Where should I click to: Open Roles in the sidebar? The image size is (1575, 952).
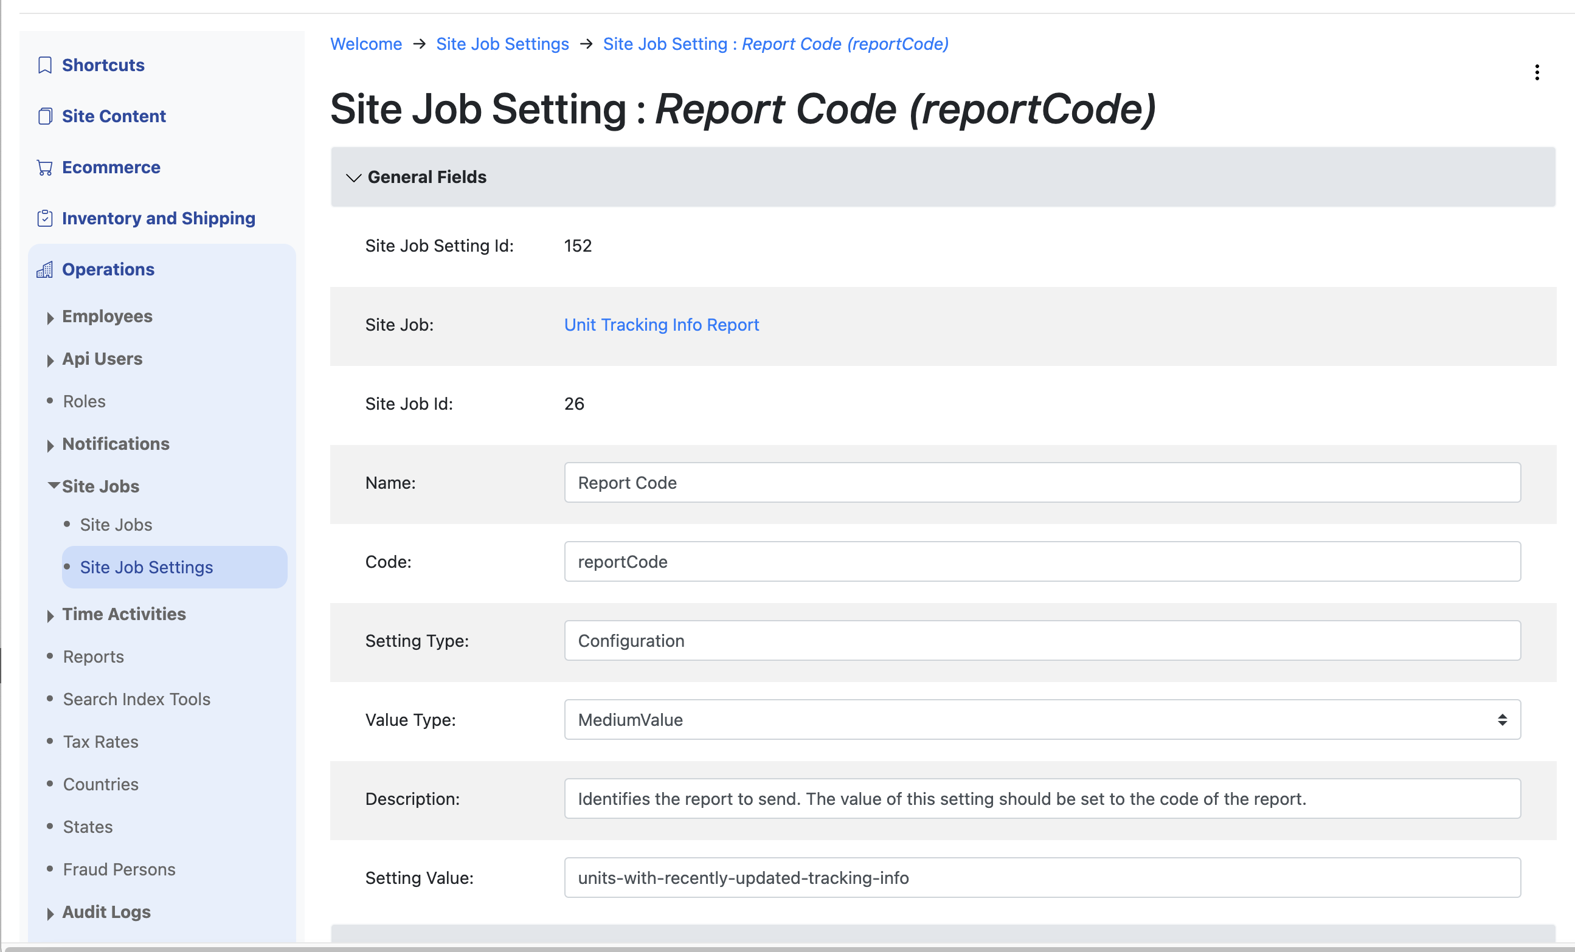[x=85, y=401]
